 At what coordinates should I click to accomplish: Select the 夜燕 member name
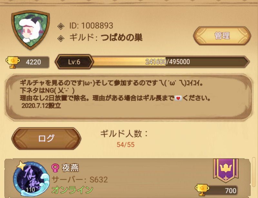click(x=70, y=168)
